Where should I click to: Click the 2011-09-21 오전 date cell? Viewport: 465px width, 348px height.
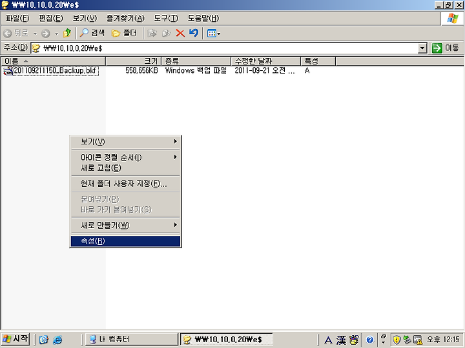pyautogui.click(x=265, y=70)
